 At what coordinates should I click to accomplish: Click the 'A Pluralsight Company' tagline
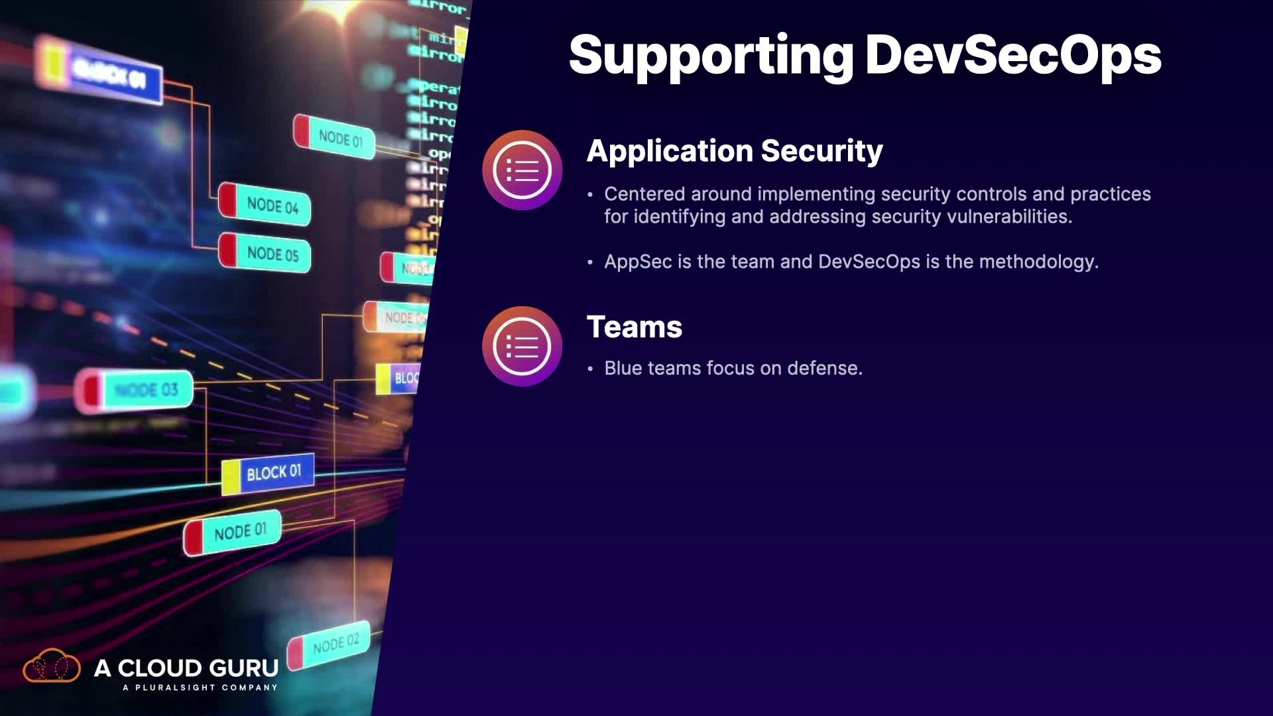(200, 687)
